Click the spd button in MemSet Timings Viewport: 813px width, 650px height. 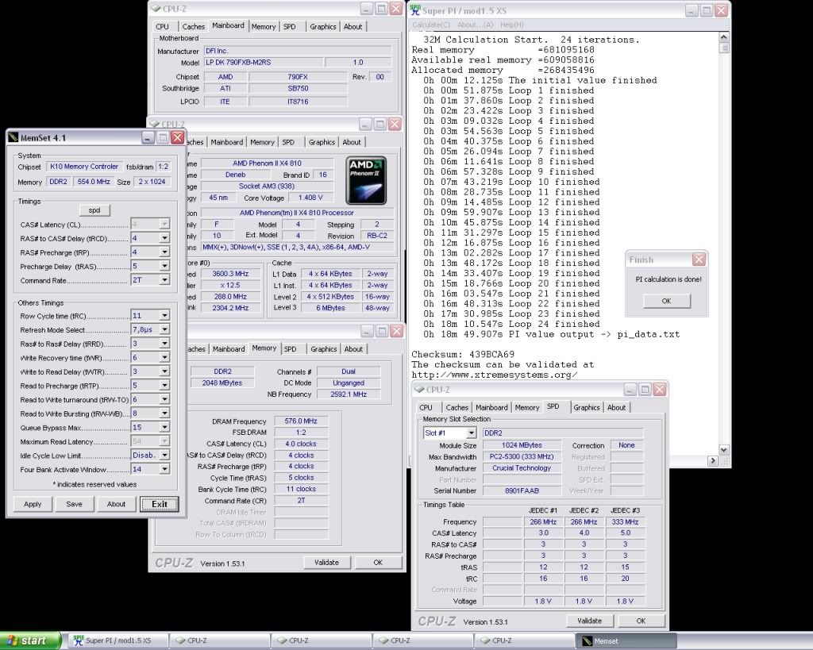pyautogui.click(x=94, y=210)
